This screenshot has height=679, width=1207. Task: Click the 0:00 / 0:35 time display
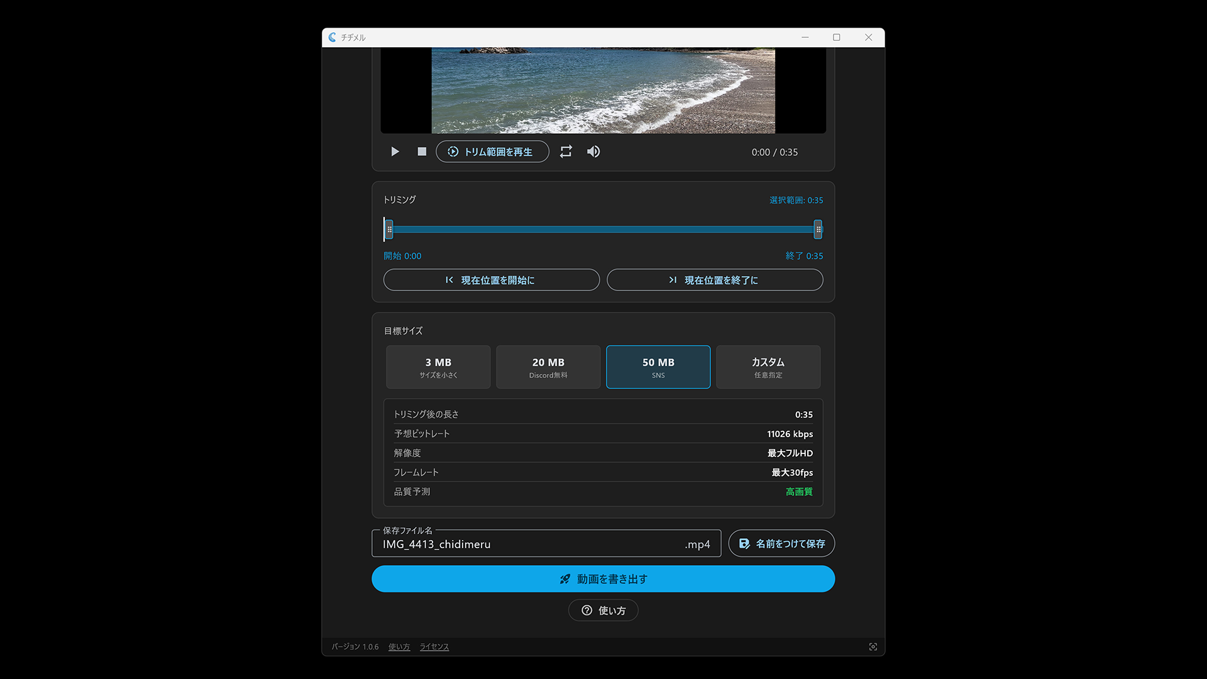[x=774, y=152]
